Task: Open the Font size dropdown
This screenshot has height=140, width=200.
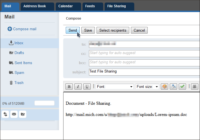Action: click(147, 87)
